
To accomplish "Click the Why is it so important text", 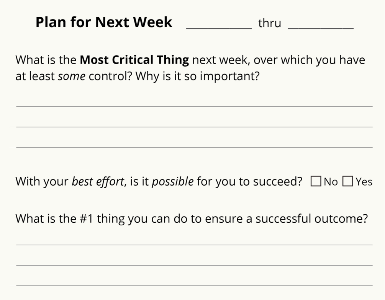I will coord(197,76).
